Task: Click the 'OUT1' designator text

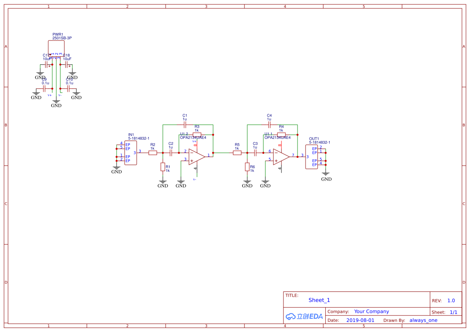Action: [x=314, y=139]
